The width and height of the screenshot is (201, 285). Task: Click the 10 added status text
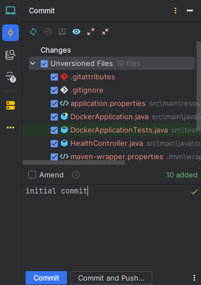(x=182, y=175)
